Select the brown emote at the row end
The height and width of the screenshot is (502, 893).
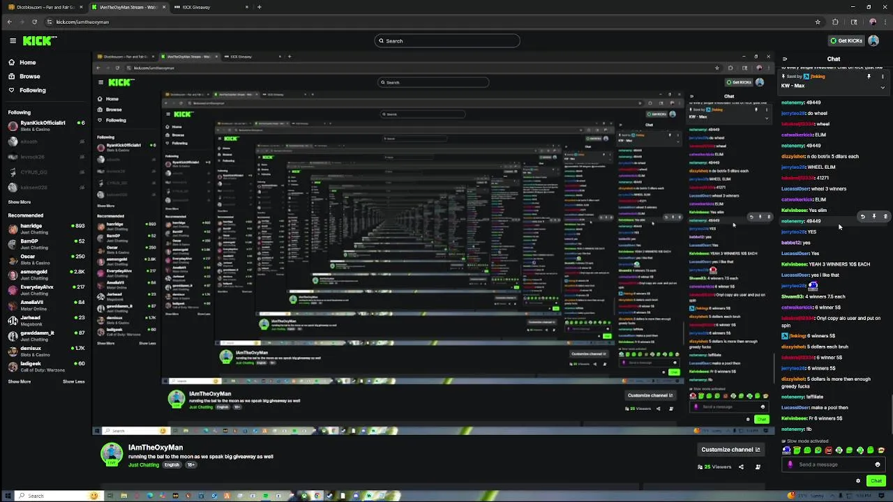pyautogui.click(x=881, y=450)
